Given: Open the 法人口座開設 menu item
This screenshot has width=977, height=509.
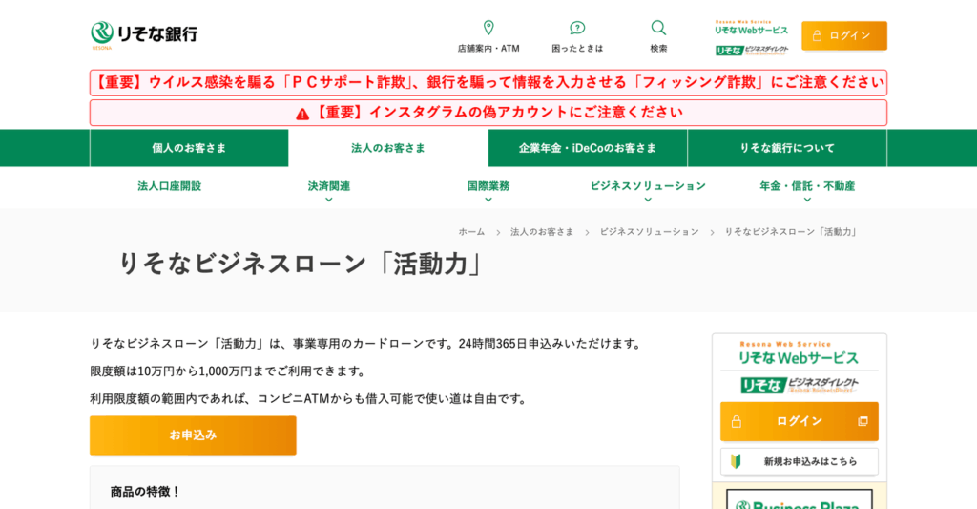Looking at the screenshot, I should [x=170, y=186].
